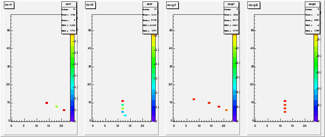Click the green bin in dert1 plot
Image resolution: width=325 pixels, height=137 pixels.
(x=56, y=106)
